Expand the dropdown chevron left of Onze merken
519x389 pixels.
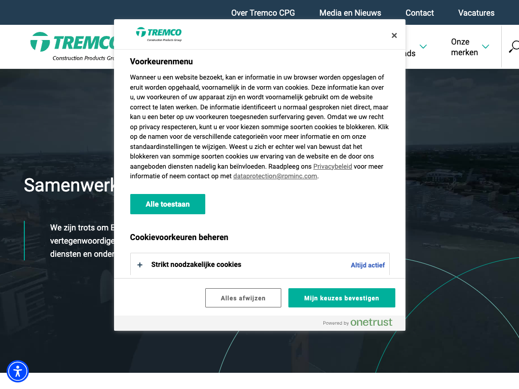[423, 47]
